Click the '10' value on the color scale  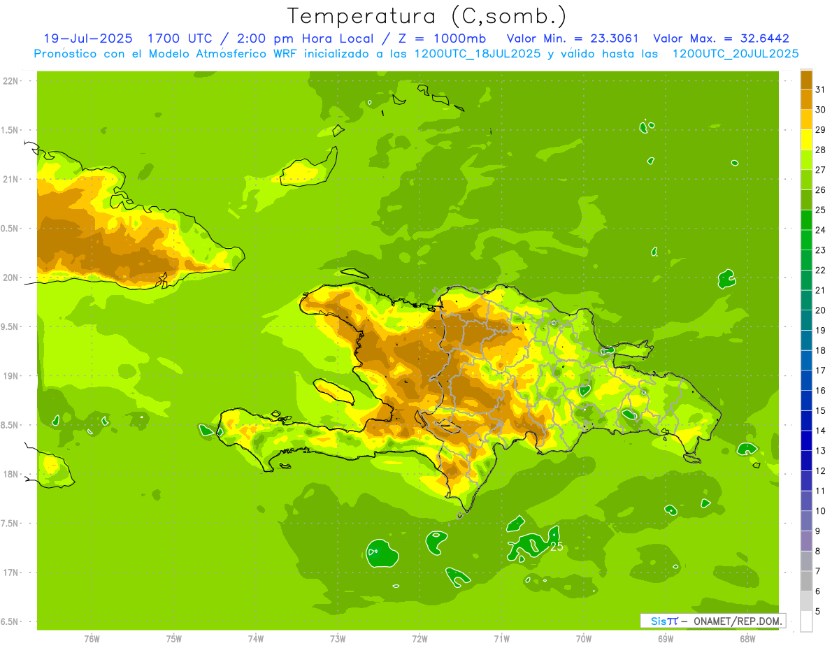821,511
